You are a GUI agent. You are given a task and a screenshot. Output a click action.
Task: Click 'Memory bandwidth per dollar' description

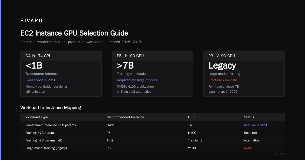46,87
